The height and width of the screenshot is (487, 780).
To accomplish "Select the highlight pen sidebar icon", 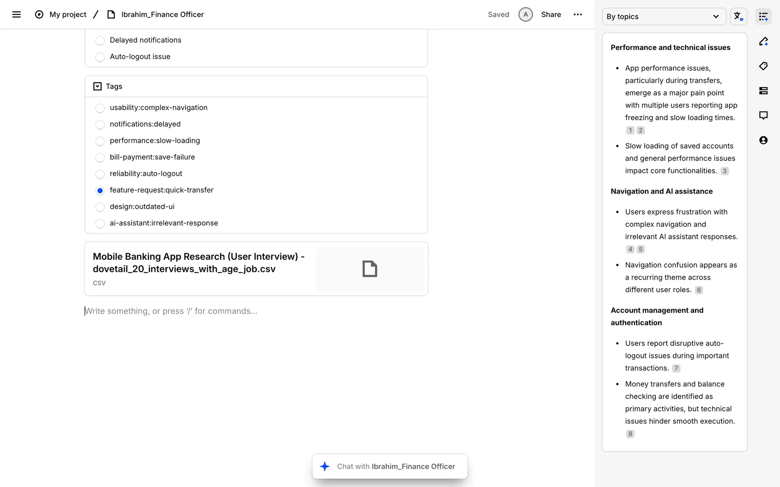I will [763, 41].
